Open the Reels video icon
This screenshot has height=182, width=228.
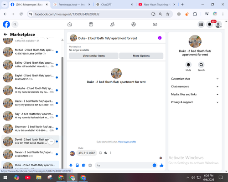[x=91, y=24]
